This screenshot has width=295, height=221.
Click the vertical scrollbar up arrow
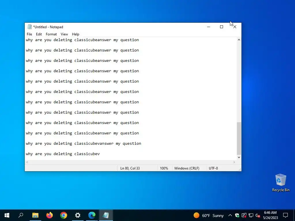click(x=239, y=40)
